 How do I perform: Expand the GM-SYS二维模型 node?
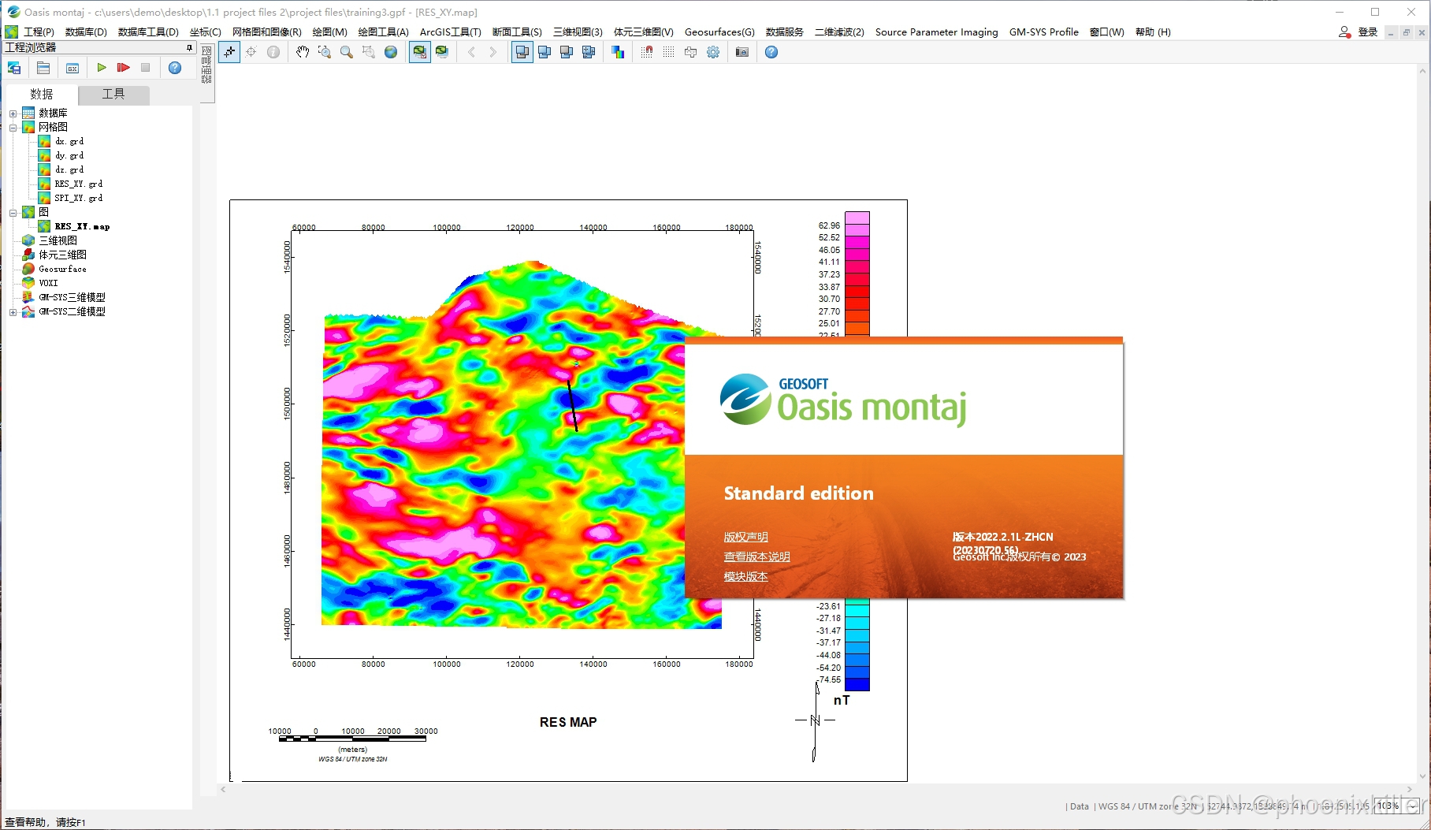(12, 311)
